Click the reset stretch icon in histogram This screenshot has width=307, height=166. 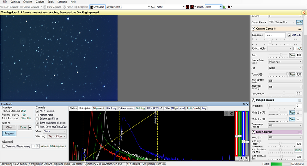(x=232, y=114)
